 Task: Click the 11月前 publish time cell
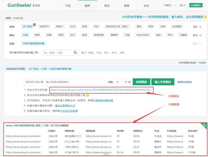tap(192, 152)
